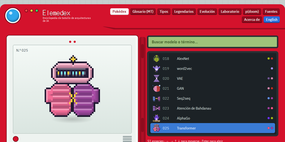Open the Glosario (MT) tab
The image size is (285, 142).
pyautogui.click(x=143, y=12)
